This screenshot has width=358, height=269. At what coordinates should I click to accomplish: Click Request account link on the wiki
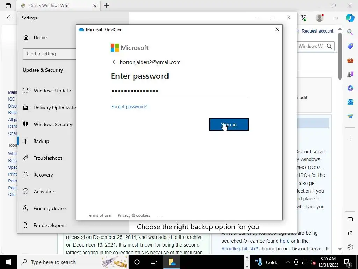click(x=317, y=31)
